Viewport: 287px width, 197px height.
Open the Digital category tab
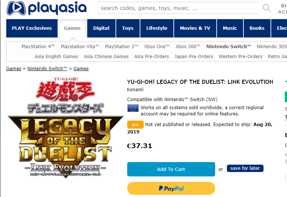click(101, 28)
